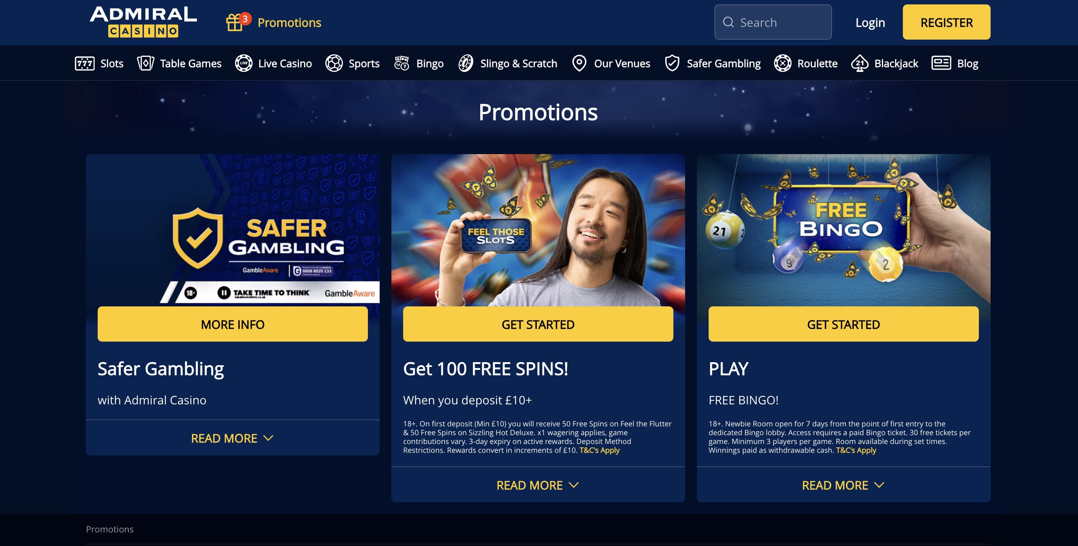The height and width of the screenshot is (546, 1078).
Task: Expand Read More under Free Bingo card
Action: pos(843,485)
